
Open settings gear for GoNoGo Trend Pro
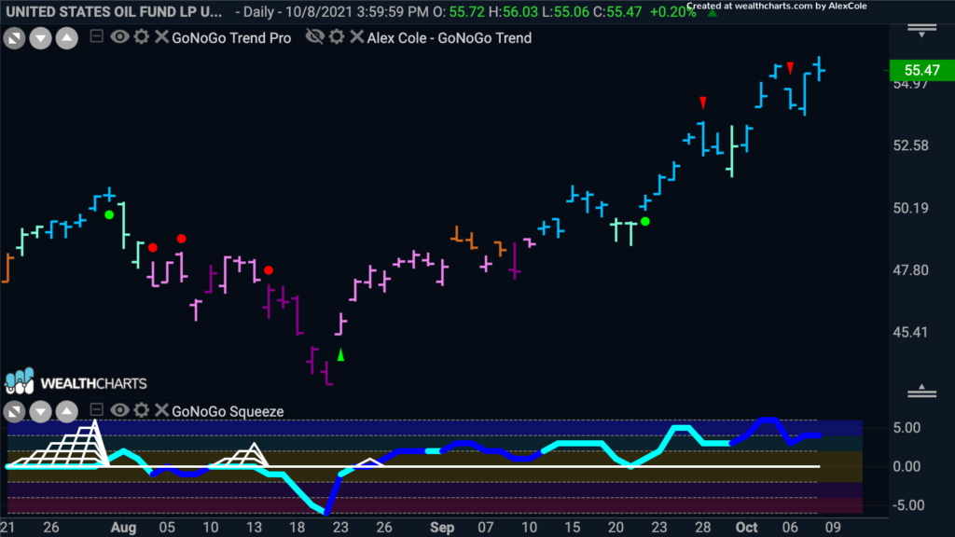pyautogui.click(x=142, y=37)
